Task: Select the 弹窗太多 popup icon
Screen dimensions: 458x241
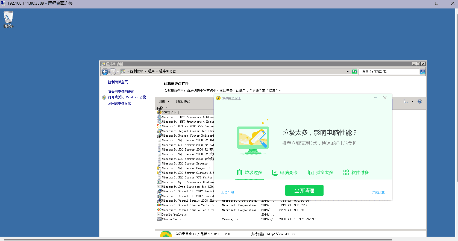Action: 311,172
